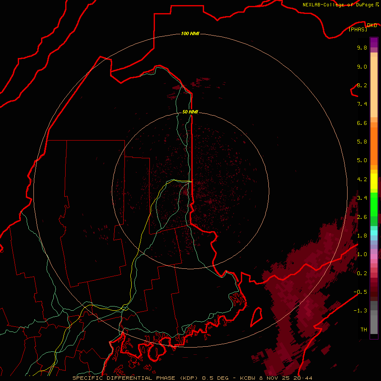Click the 7.4 scale value
Image resolution: width=381 pixels, height=381 pixels.
click(362, 104)
